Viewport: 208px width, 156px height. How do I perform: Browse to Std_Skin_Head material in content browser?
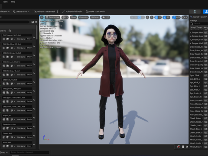8,48
